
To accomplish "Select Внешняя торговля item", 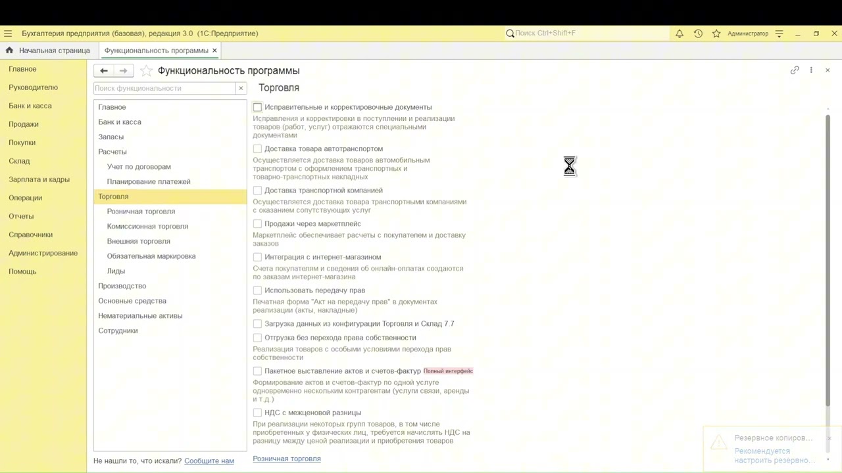I will tap(170, 241).
